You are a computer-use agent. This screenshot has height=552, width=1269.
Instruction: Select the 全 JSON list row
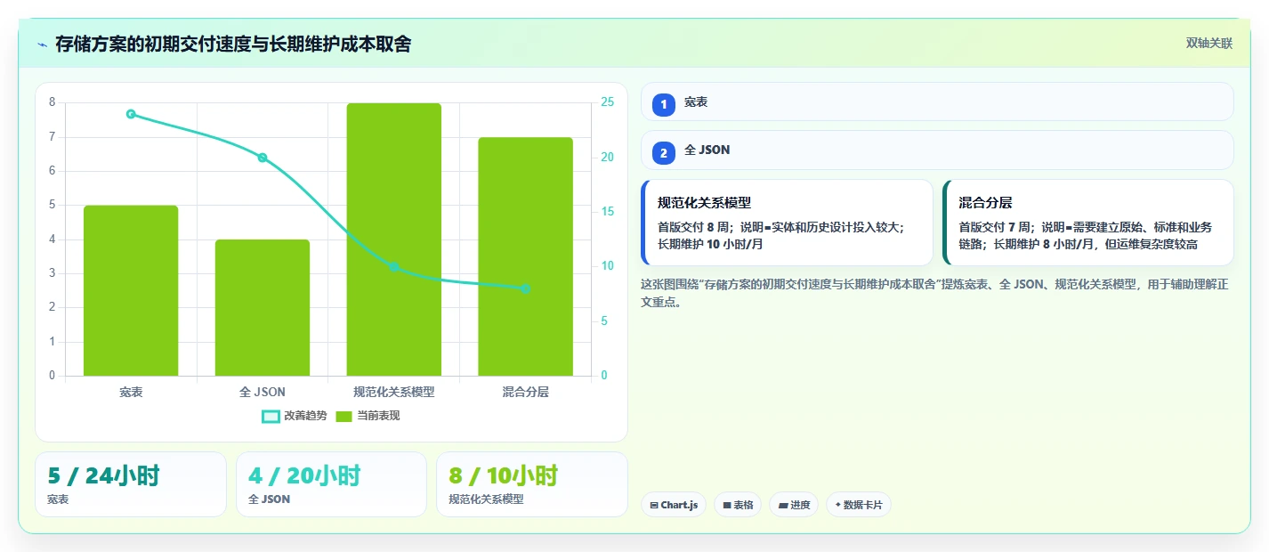tap(937, 150)
